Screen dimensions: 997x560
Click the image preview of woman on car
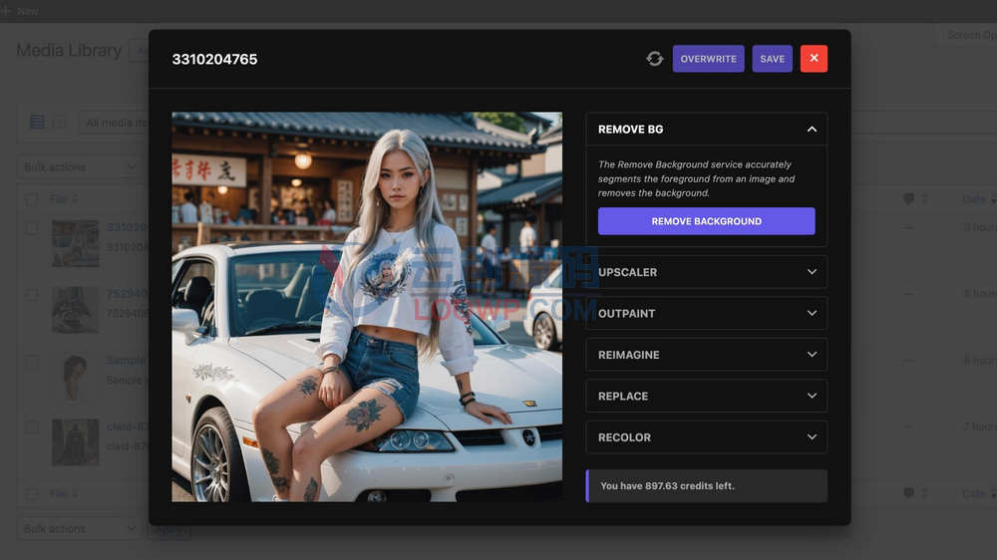[367, 307]
